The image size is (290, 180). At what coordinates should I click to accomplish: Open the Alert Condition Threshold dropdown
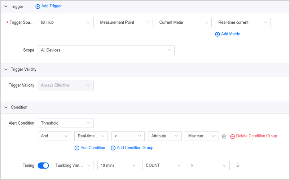click(x=65, y=123)
